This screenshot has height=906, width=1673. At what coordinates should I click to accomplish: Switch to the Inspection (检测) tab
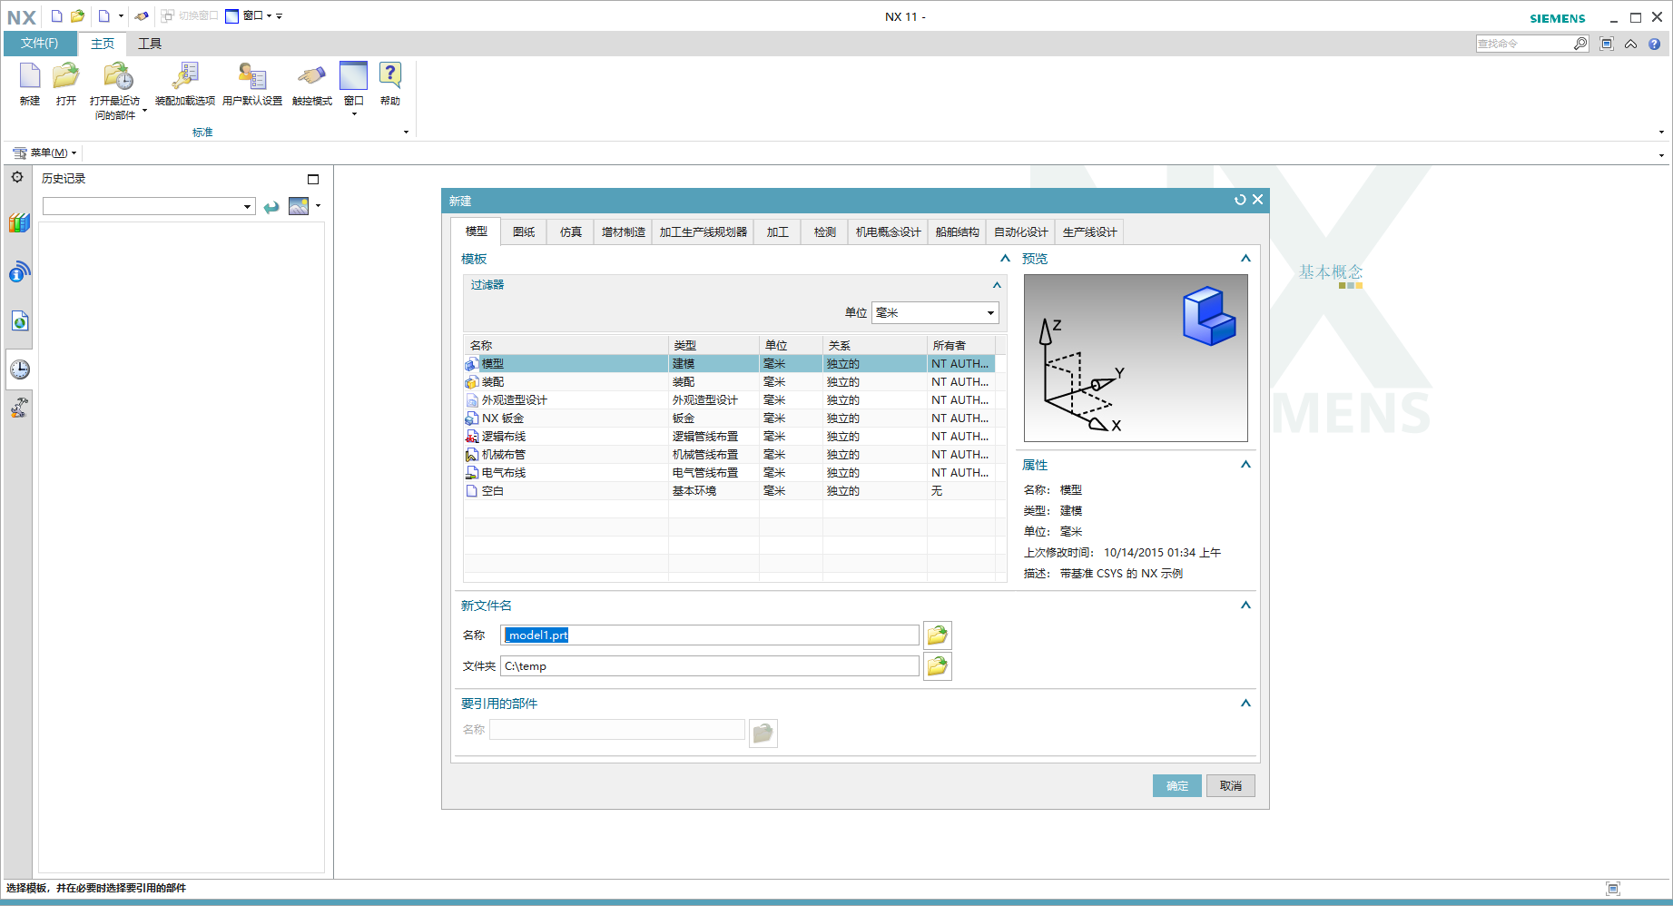(824, 232)
